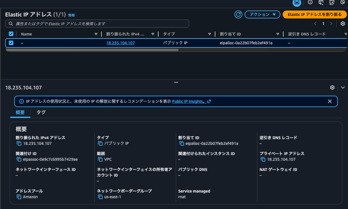Image resolution: width=348 pixels, height=209 pixels.
Task: Dismiss the IP usage recommendation banner
Action: (x=330, y=101)
